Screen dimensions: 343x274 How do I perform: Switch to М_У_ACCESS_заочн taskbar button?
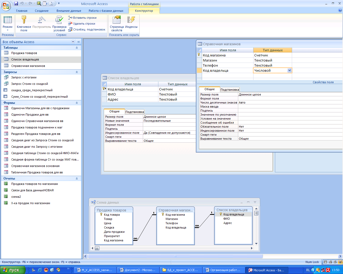coord(95,270)
